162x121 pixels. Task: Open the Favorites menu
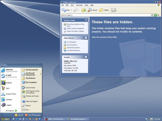pyautogui.click(x=79, y=5)
